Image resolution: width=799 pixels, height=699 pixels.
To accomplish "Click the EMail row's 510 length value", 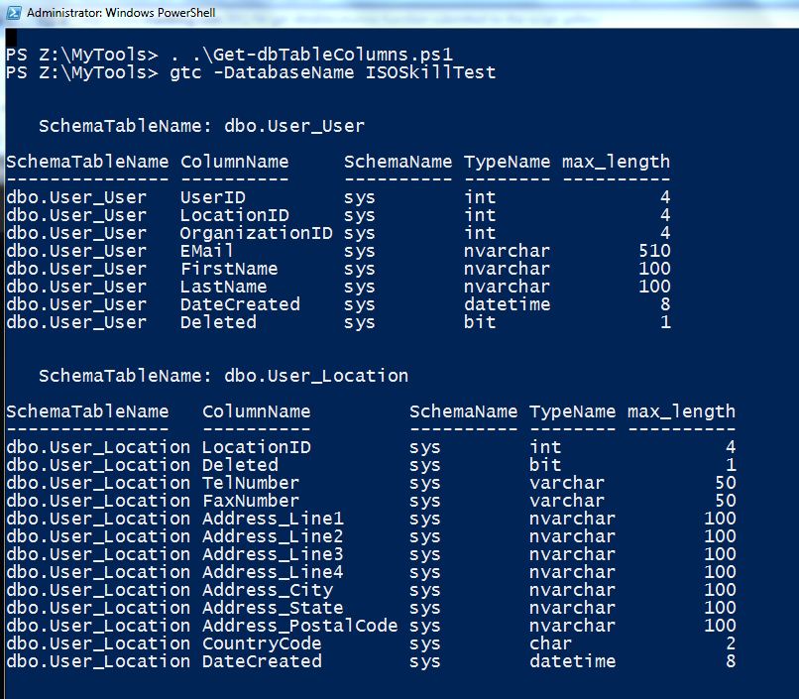I will tap(655, 251).
